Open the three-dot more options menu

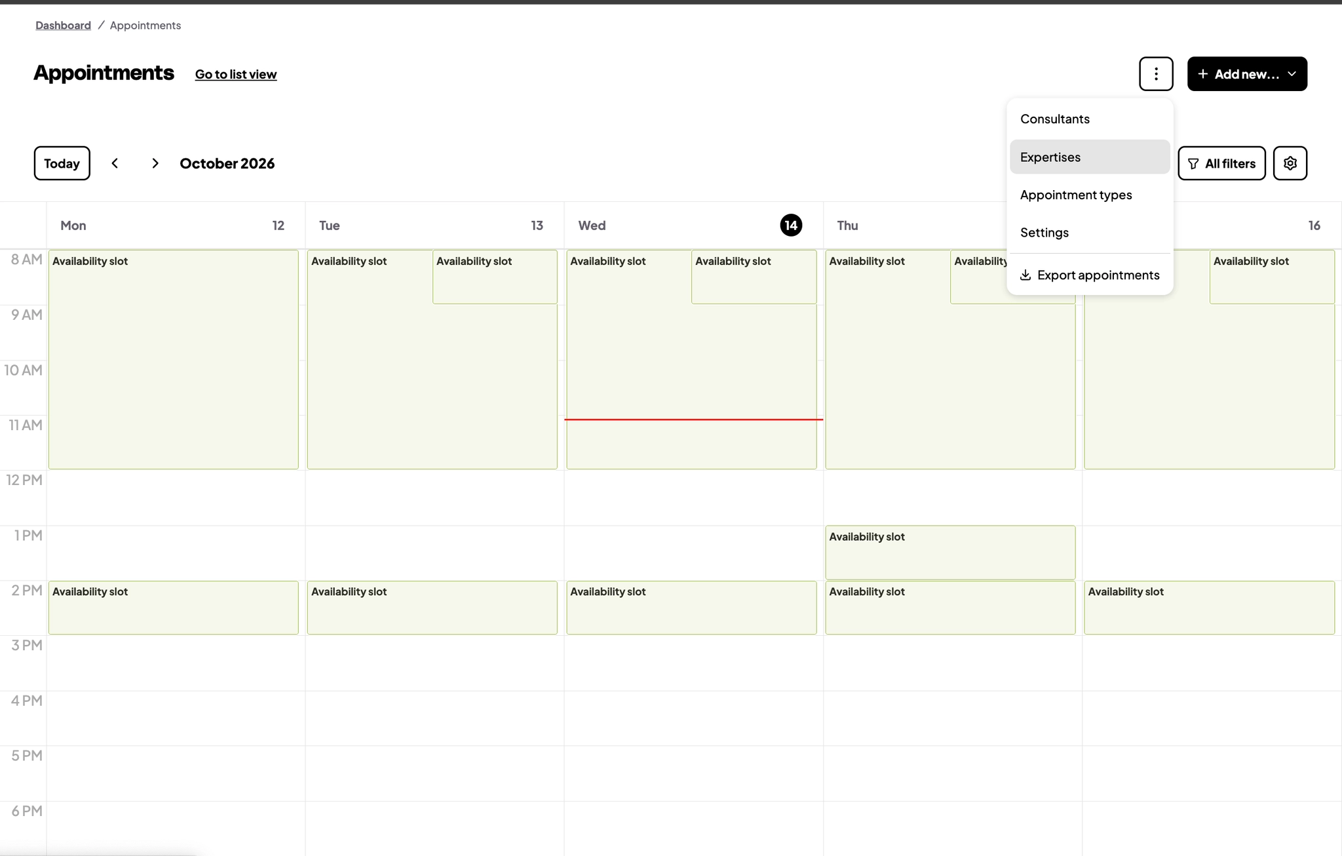pyautogui.click(x=1156, y=74)
